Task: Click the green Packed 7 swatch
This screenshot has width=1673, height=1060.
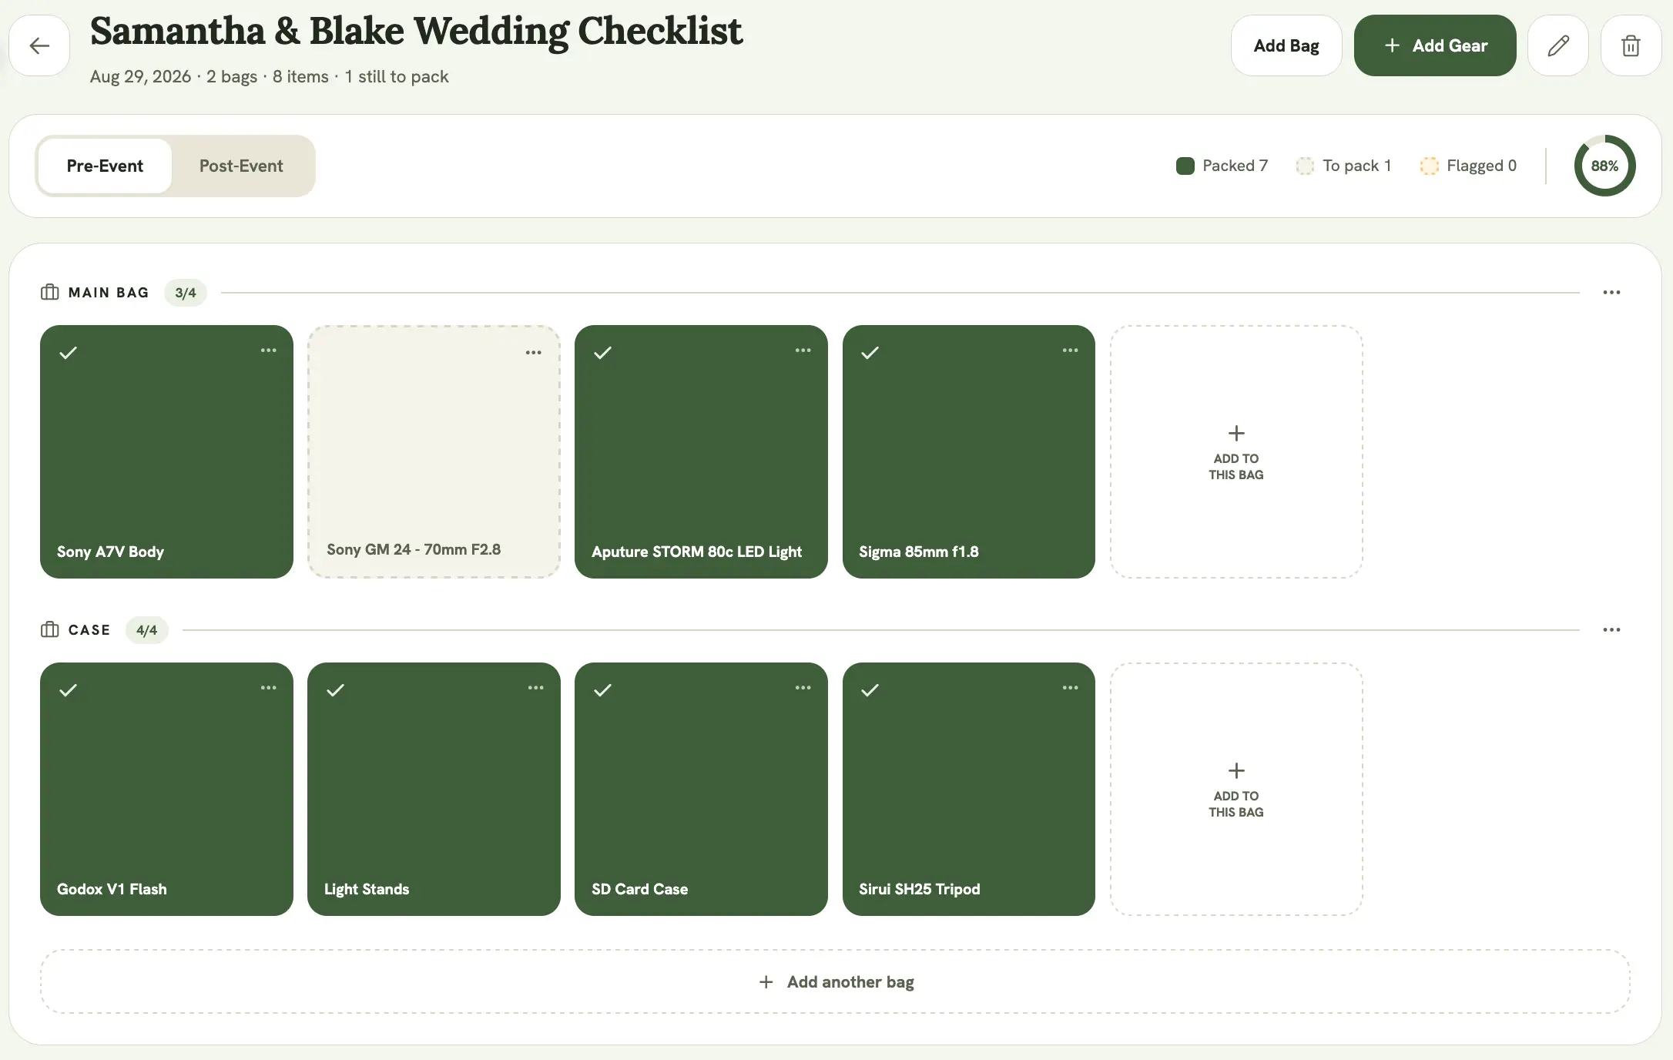Action: (x=1185, y=166)
